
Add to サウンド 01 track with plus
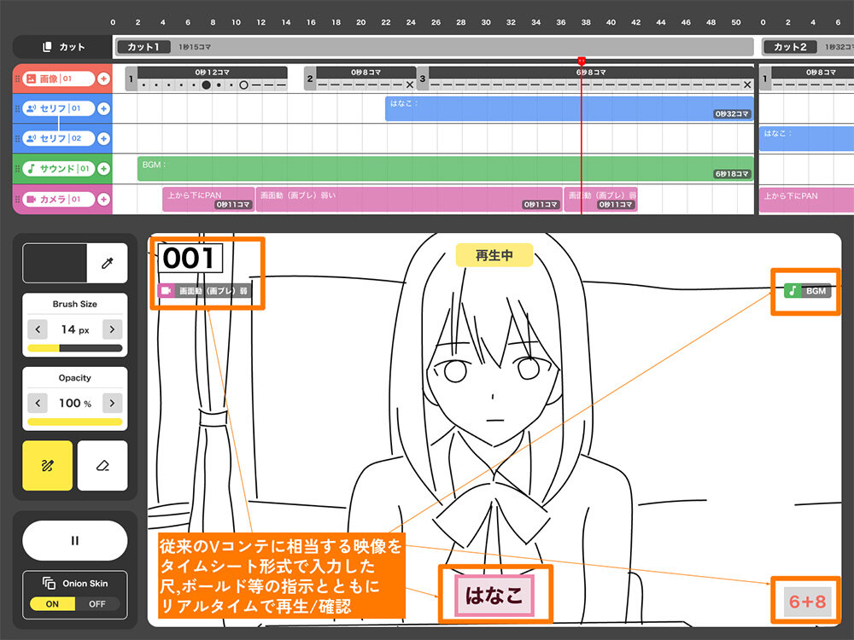103,169
